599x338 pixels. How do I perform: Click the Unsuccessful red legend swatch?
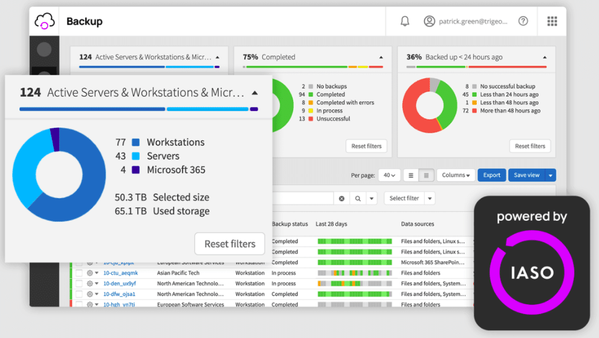311,119
